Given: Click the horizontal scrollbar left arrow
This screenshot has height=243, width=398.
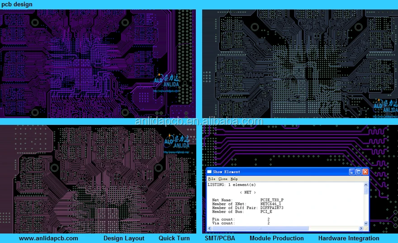Looking at the screenshot, I should tap(209, 229).
